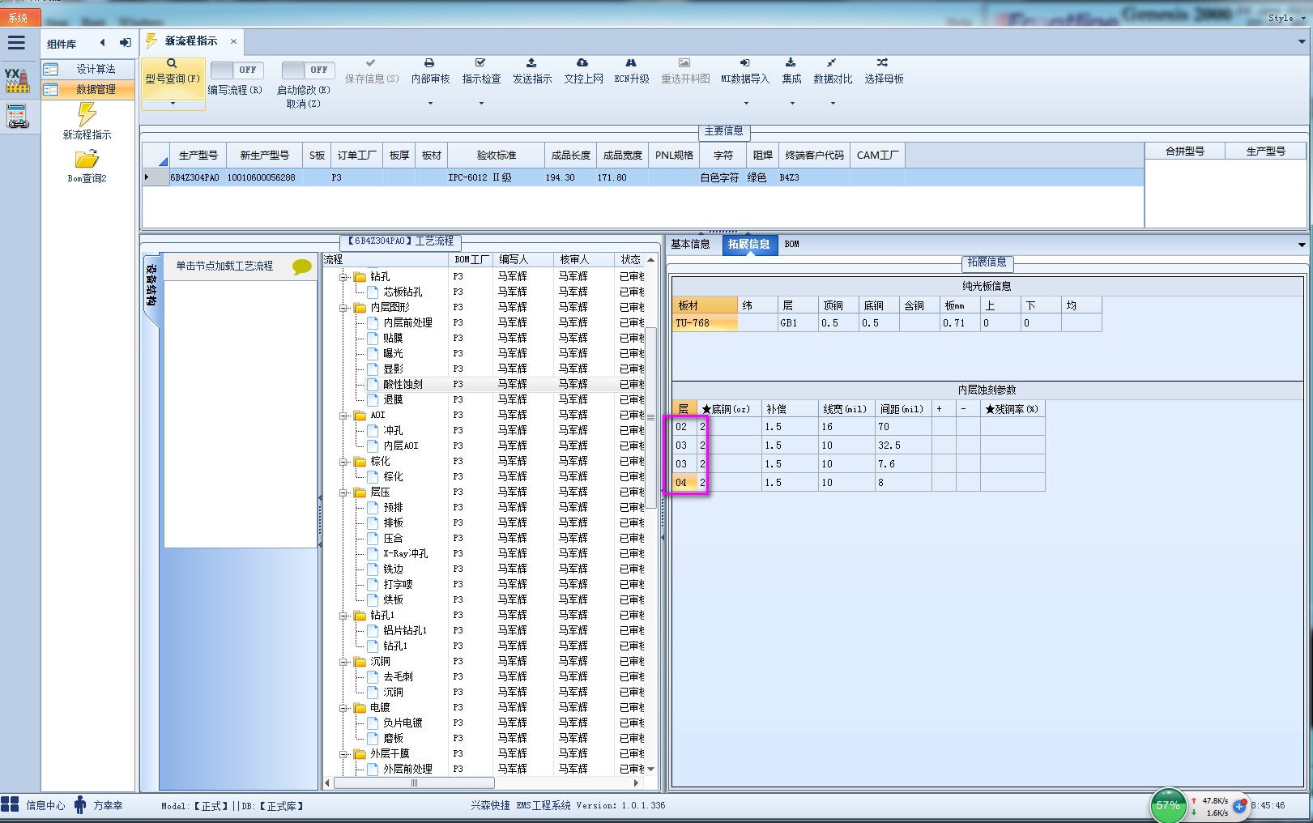Click the 取消(Z) button
Image resolution: width=1313 pixels, height=823 pixels.
(304, 104)
